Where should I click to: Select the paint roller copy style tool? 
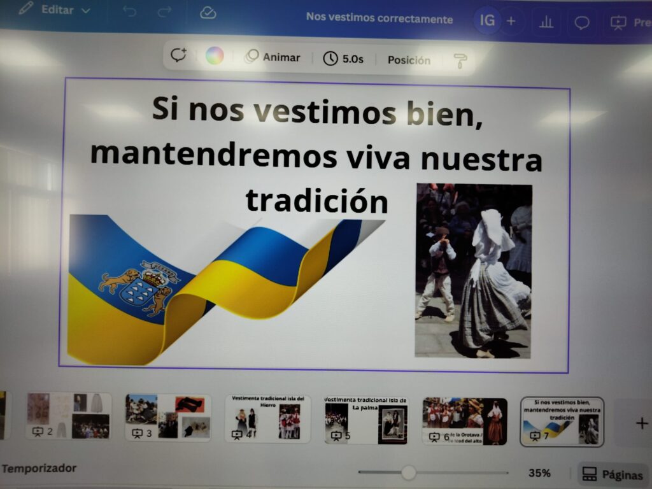(460, 60)
